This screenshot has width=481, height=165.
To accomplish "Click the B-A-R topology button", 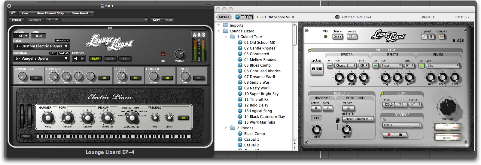I will click(x=317, y=69).
